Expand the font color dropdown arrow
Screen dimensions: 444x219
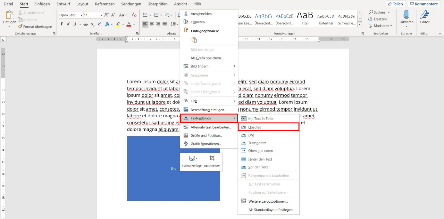[x=134, y=24]
